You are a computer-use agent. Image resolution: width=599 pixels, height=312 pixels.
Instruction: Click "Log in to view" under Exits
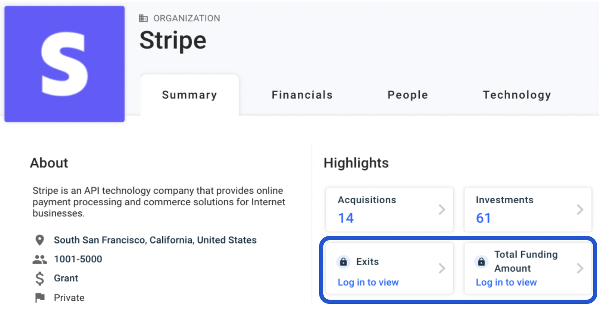tap(368, 282)
